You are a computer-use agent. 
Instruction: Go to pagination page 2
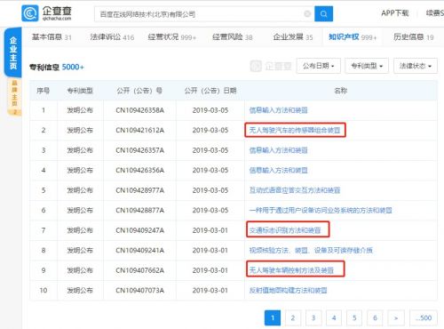(x=293, y=318)
